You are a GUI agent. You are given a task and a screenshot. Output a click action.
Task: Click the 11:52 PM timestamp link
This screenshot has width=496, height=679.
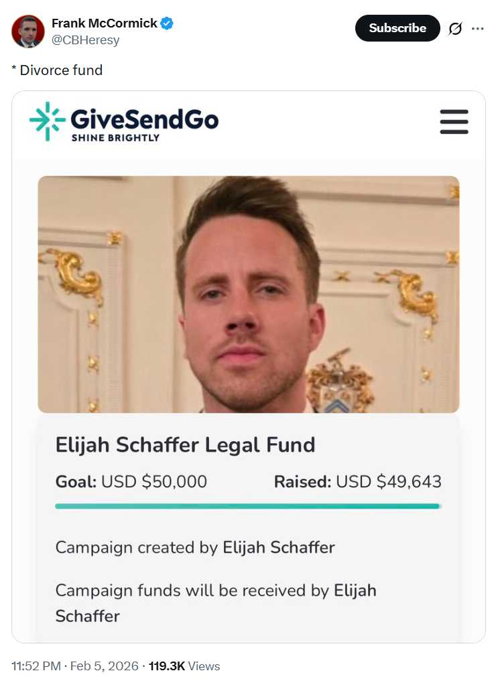pyautogui.click(x=36, y=666)
